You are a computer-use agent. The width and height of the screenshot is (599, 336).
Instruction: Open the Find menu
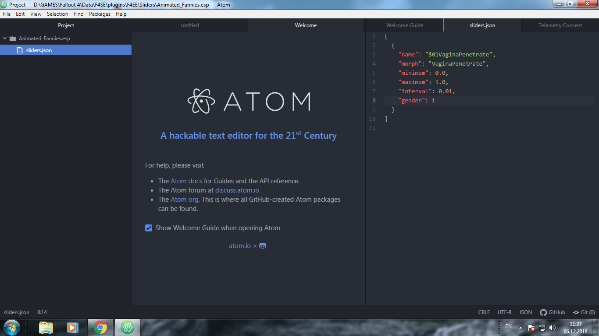tap(78, 14)
